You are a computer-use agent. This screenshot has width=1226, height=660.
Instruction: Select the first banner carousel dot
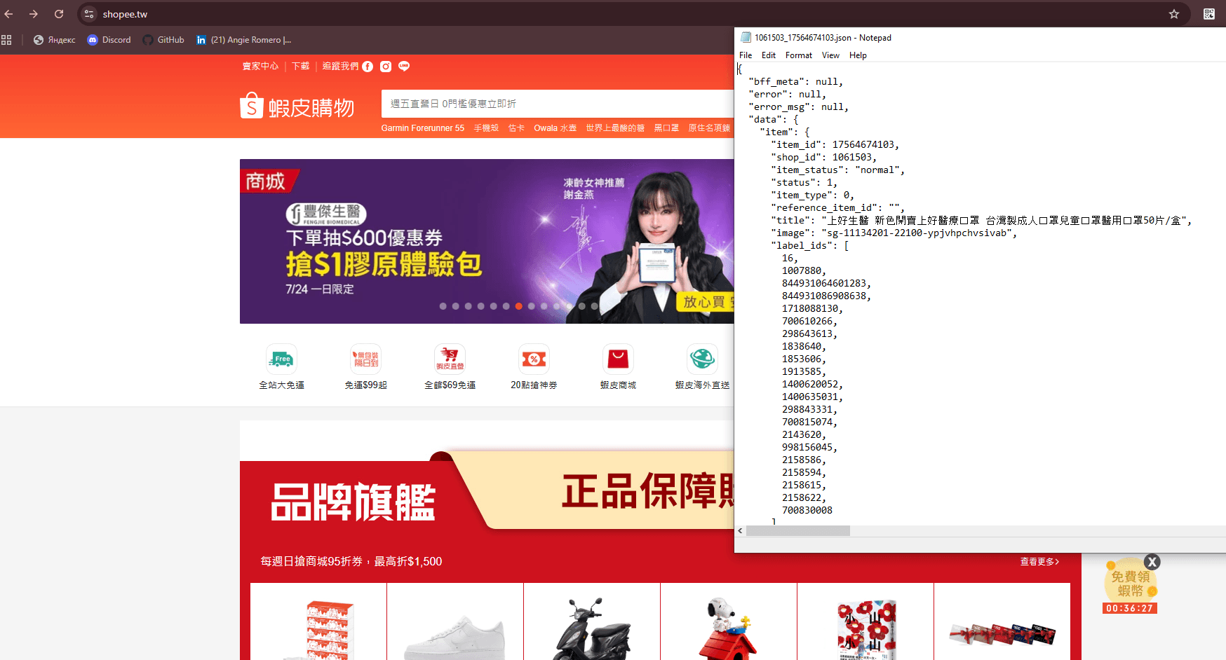click(443, 306)
